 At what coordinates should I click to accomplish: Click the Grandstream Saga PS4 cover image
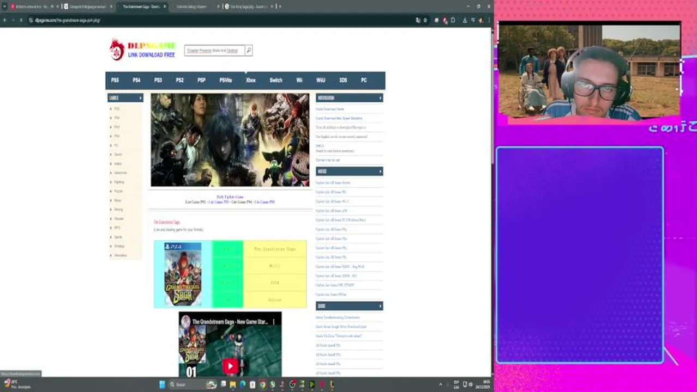click(x=183, y=274)
